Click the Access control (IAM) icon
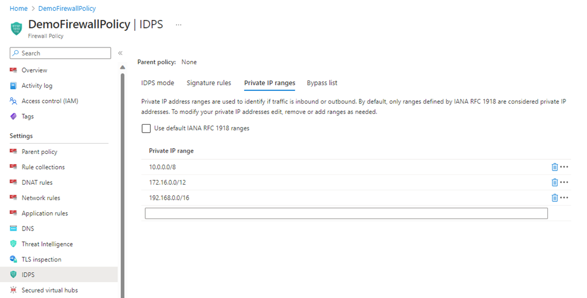The height and width of the screenshot is (298, 587). click(14, 101)
